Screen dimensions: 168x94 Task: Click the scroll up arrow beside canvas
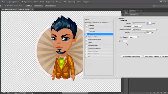click(x=122, y=11)
